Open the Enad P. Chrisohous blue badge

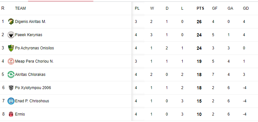pyautogui.click(x=11, y=101)
